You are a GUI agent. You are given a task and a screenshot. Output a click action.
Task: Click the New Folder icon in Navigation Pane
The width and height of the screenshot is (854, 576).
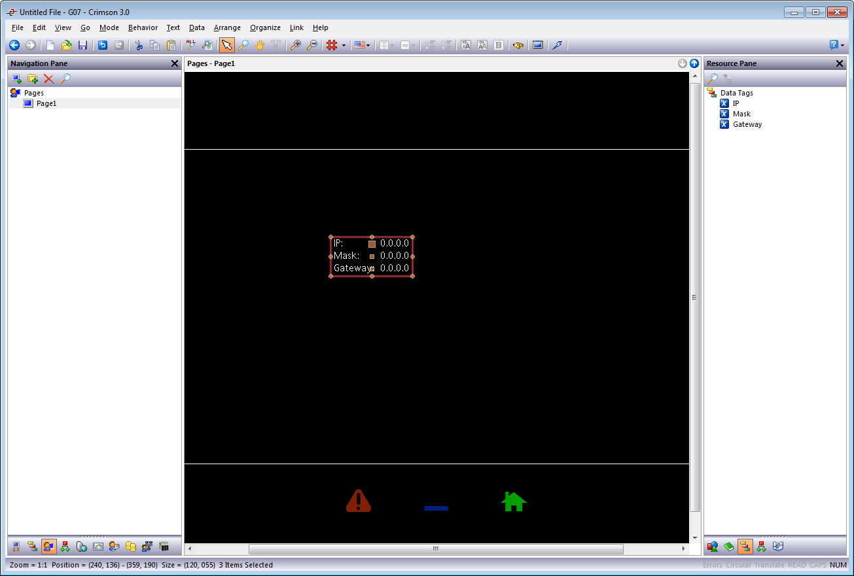(33, 79)
